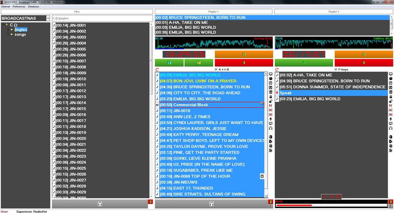This screenshot has height=213, width=394.
Task: Click the trash bin icon beside Playlist 1
Action: pos(270,92)
